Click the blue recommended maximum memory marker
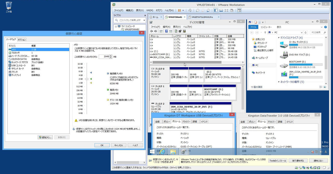333x174 pixels. tap(91, 73)
